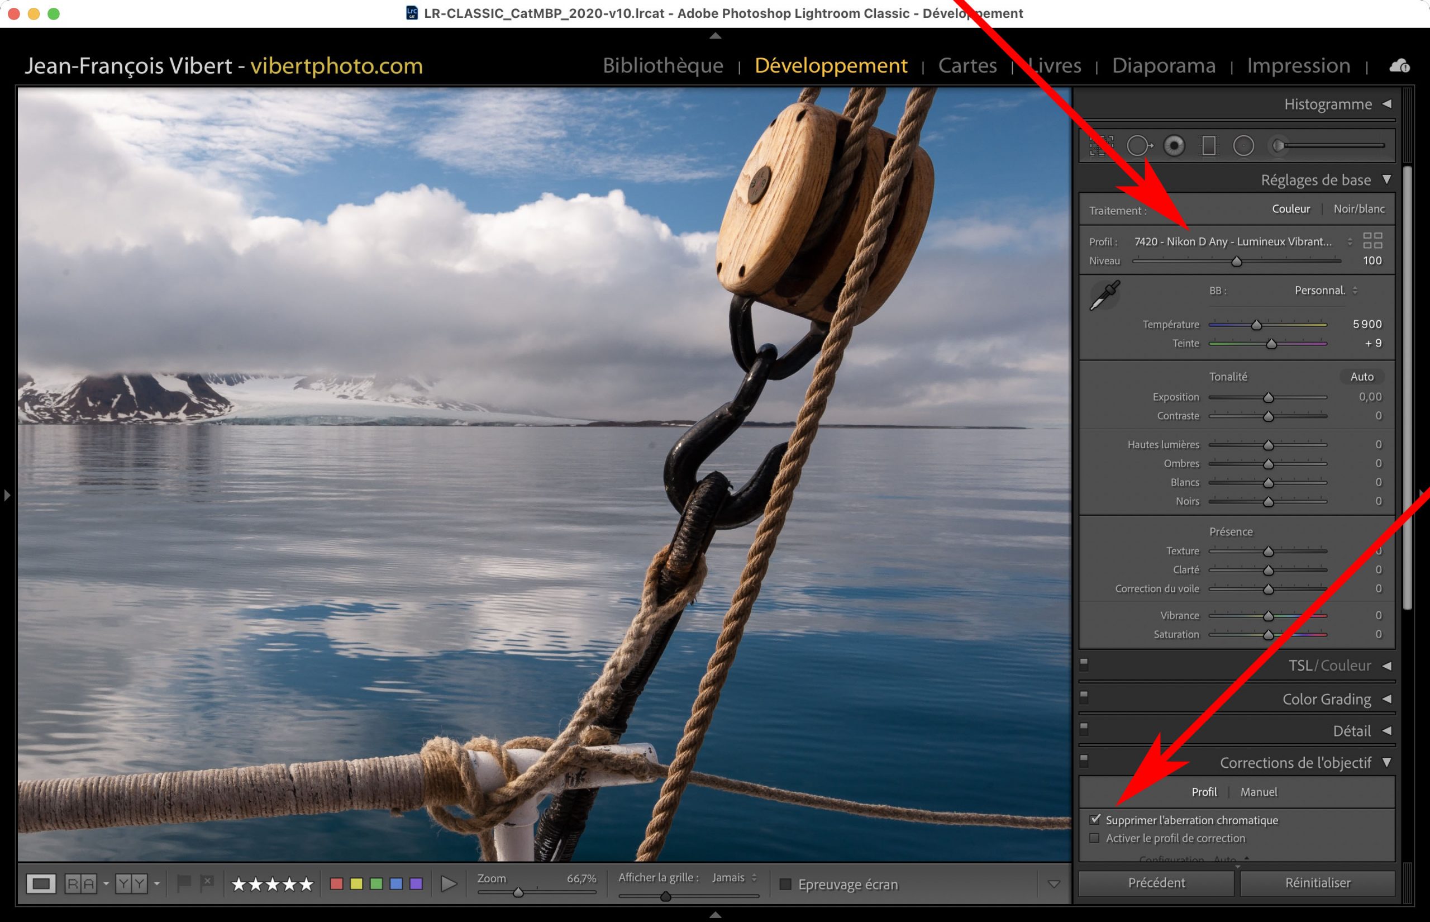Open the profile browser grid icon
Image resolution: width=1430 pixels, height=922 pixels.
click(1372, 241)
